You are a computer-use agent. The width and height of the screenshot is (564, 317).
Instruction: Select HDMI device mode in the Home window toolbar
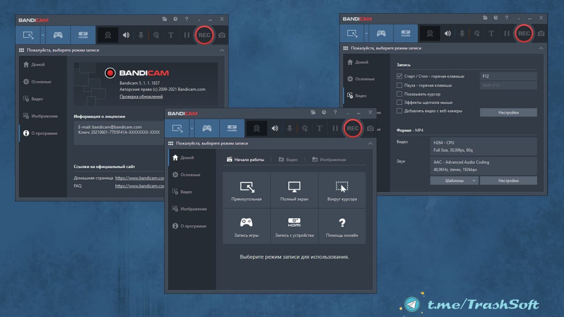(232, 128)
